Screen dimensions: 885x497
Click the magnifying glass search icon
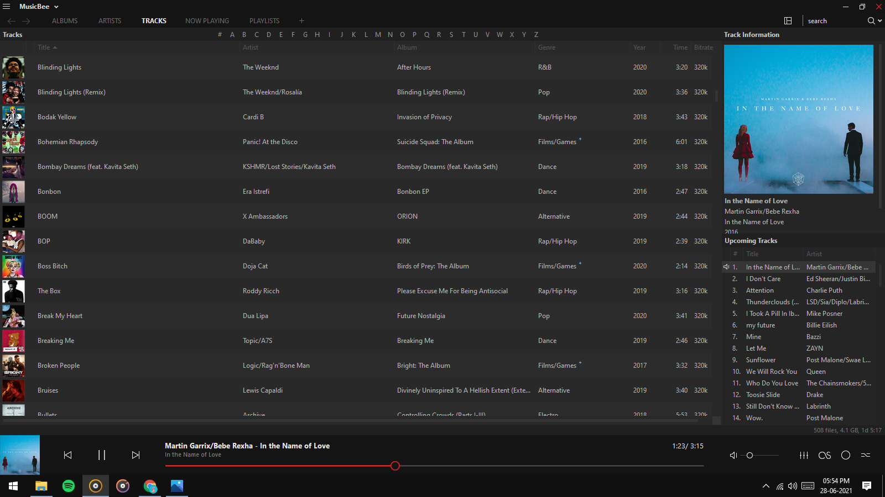871,21
